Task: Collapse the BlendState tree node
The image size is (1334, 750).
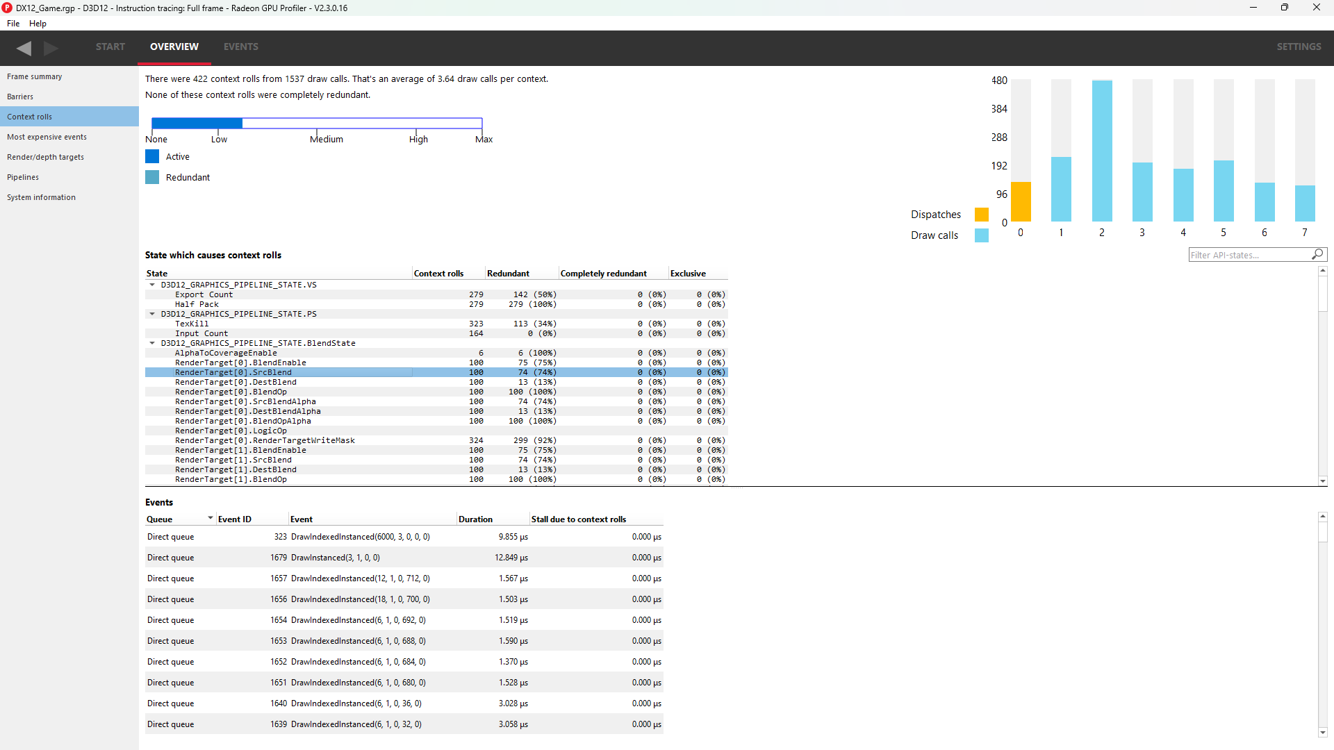Action: point(152,343)
